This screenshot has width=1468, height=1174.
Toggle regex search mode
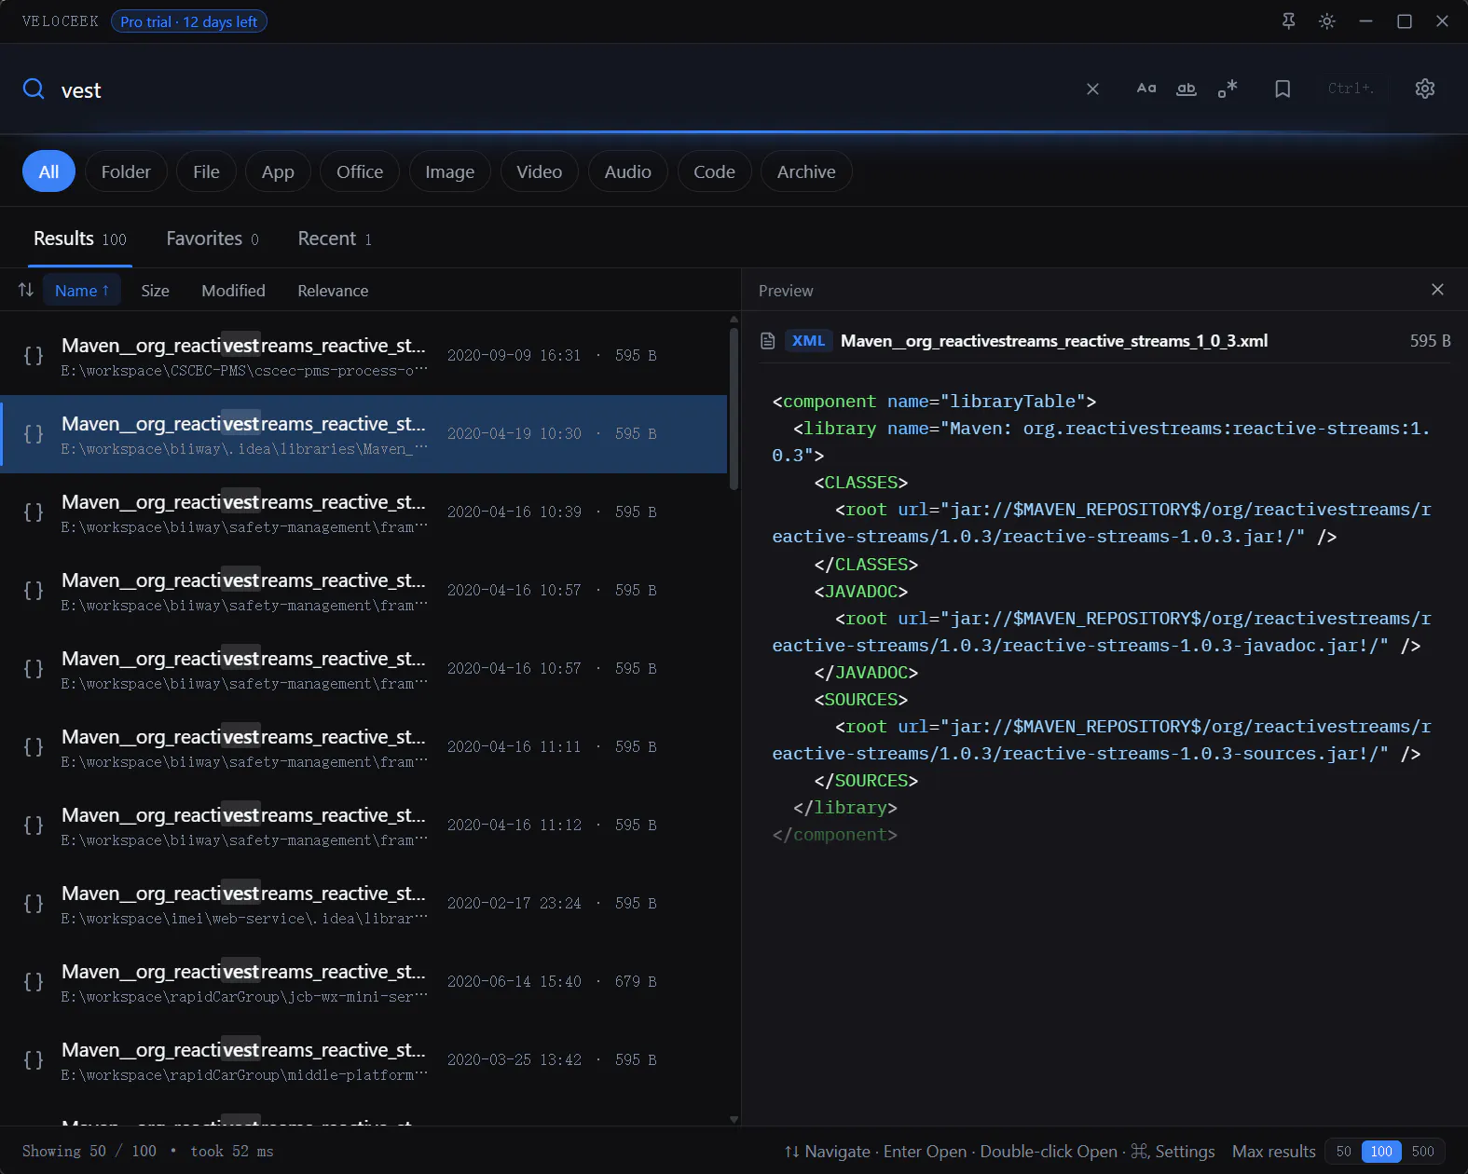click(1228, 89)
